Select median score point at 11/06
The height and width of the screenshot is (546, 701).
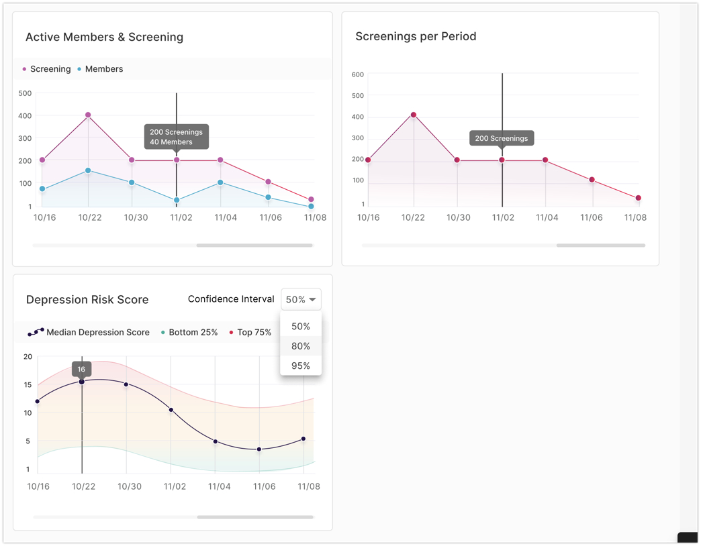point(259,449)
